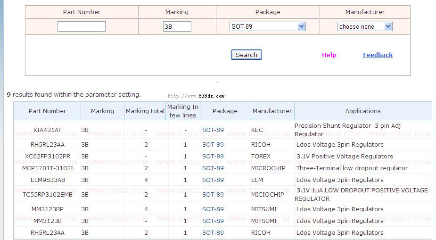The height and width of the screenshot is (240, 436).
Task: Click the Applications column header
Action: [363, 111]
